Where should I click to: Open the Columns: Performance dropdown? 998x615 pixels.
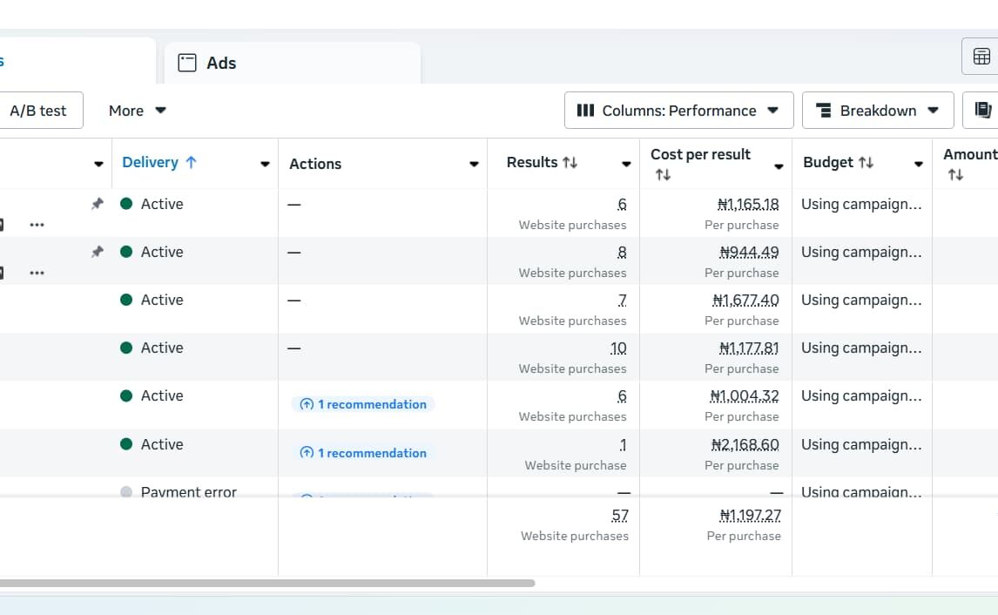(678, 111)
